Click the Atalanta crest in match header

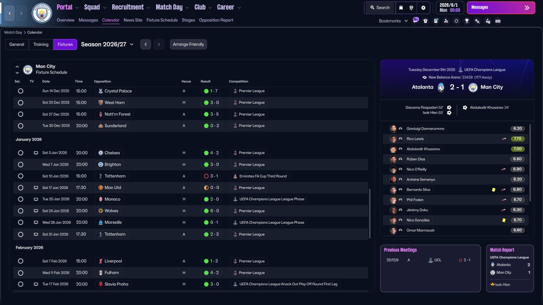click(441, 87)
